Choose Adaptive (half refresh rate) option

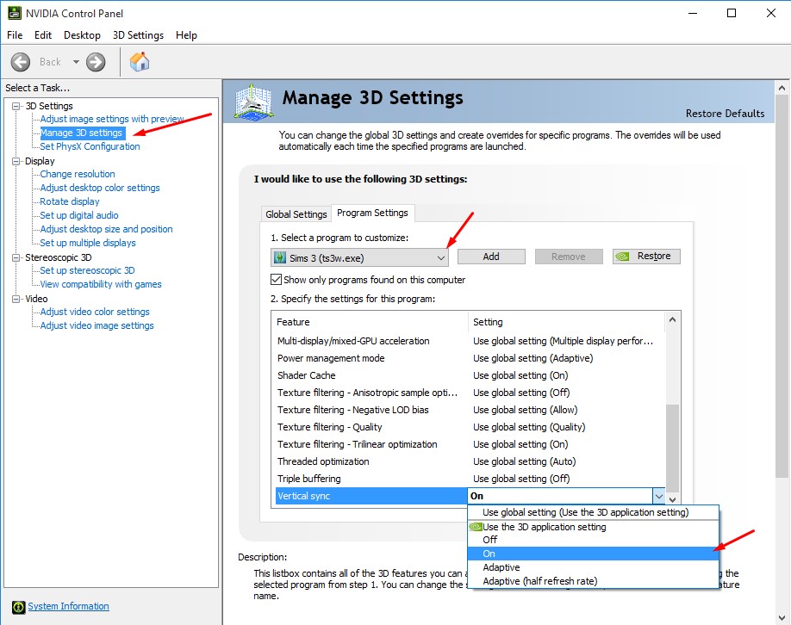pos(593,581)
